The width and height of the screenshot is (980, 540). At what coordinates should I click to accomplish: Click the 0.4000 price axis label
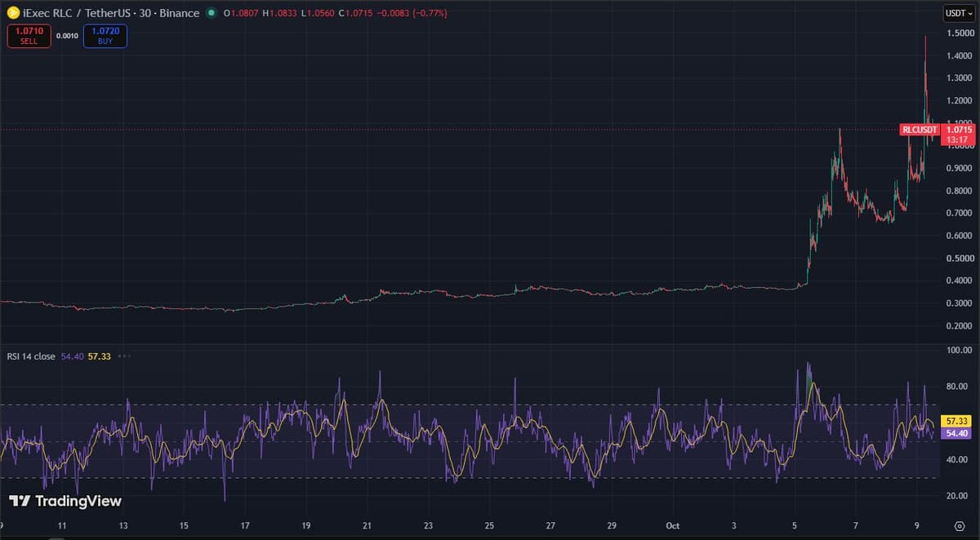tap(959, 281)
